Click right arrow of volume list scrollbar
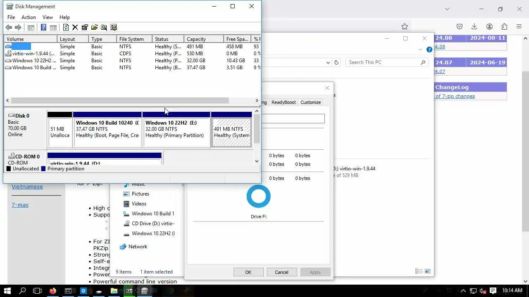This screenshot has height=297, width=529. click(257, 101)
